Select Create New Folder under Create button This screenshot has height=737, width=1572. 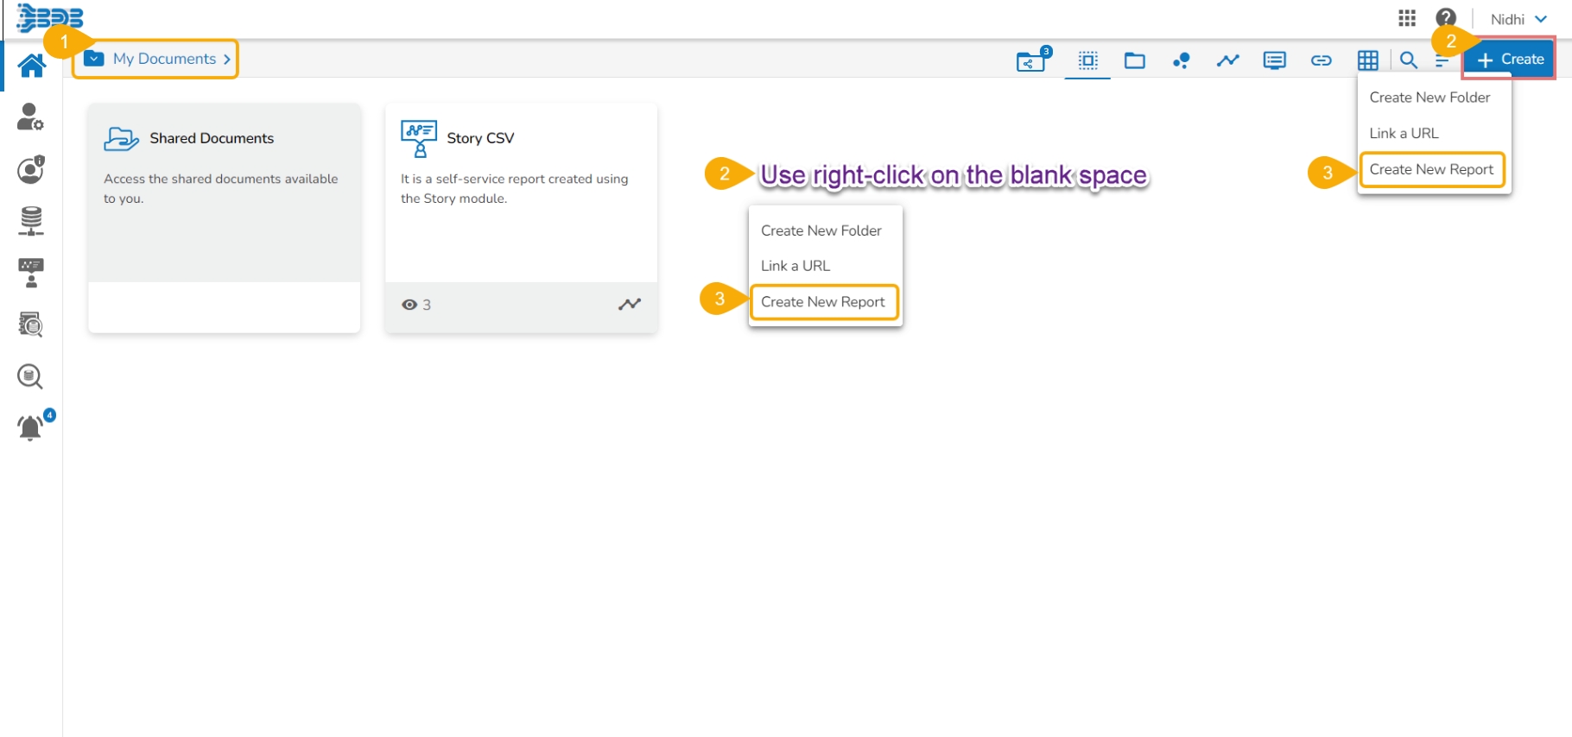[1429, 98]
